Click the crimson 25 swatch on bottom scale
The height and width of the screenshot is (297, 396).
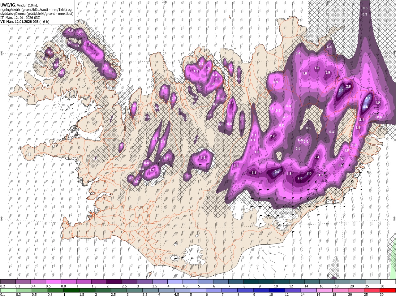coord(372,290)
